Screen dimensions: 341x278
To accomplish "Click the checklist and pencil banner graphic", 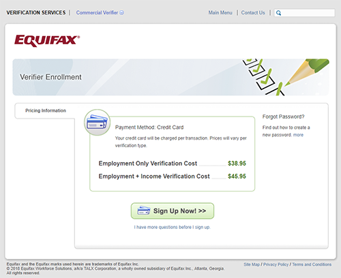I will click(x=285, y=77).
